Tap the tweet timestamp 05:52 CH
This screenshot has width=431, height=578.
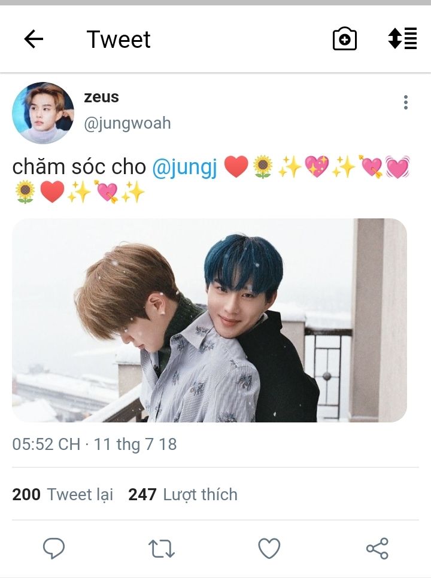tap(46, 444)
